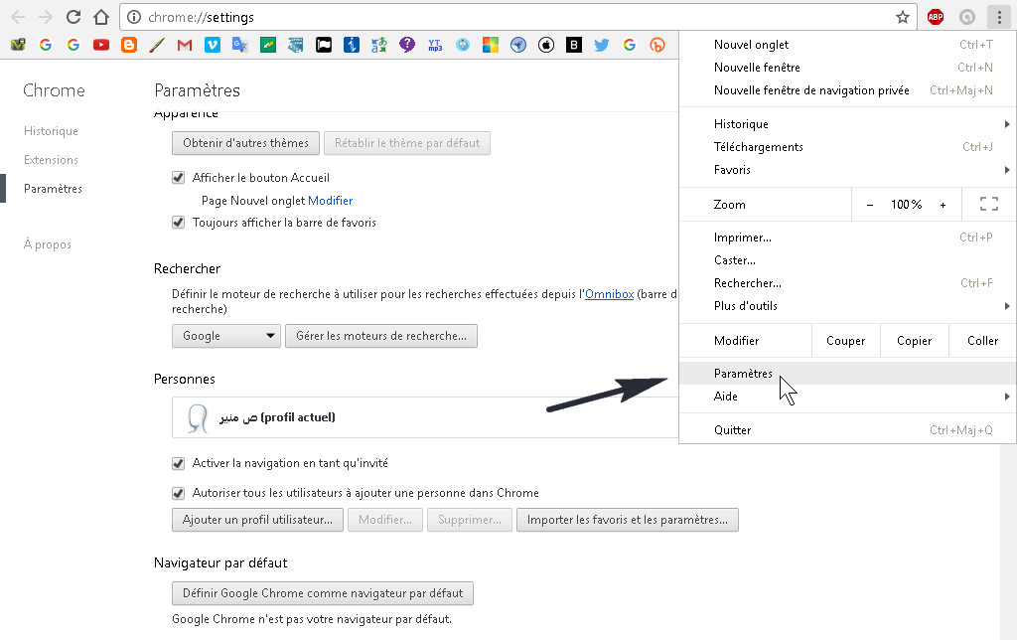
Task: Click Obtenir d'autres thèmes button
Action: (x=246, y=143)
